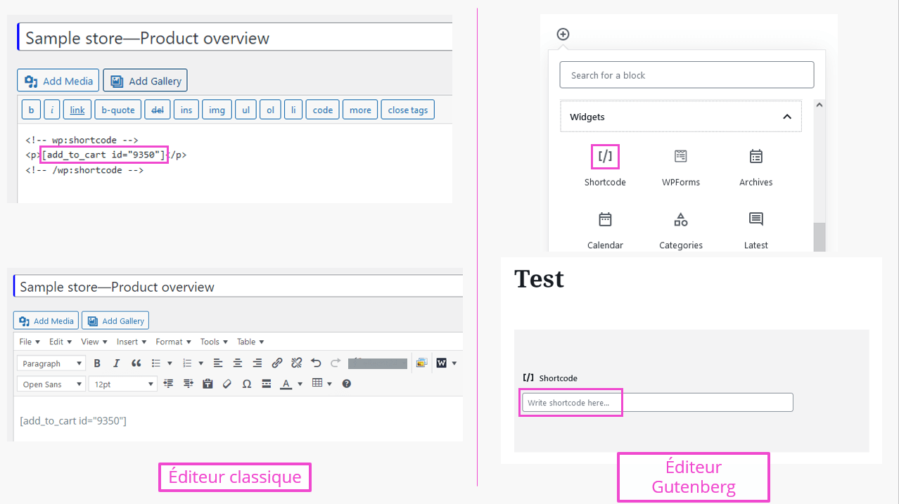Open the View menu

[x=94, y=342]
